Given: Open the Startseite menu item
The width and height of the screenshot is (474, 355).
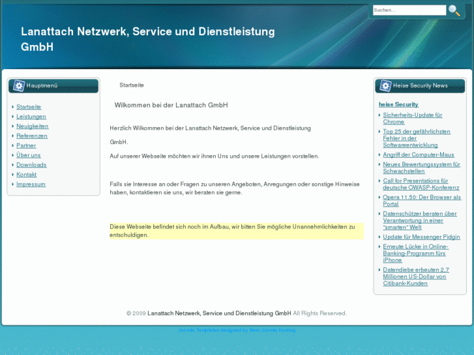Looking at the screenshot, I should point(29,107).
